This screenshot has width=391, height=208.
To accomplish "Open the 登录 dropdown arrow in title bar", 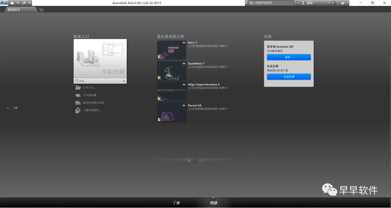I will point(329,3).
